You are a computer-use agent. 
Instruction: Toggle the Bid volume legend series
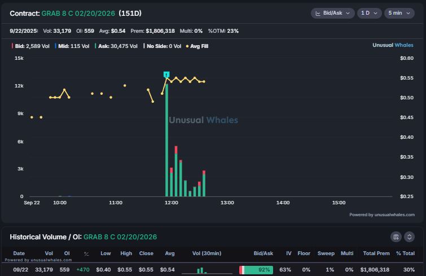click(x=25, y=46)
